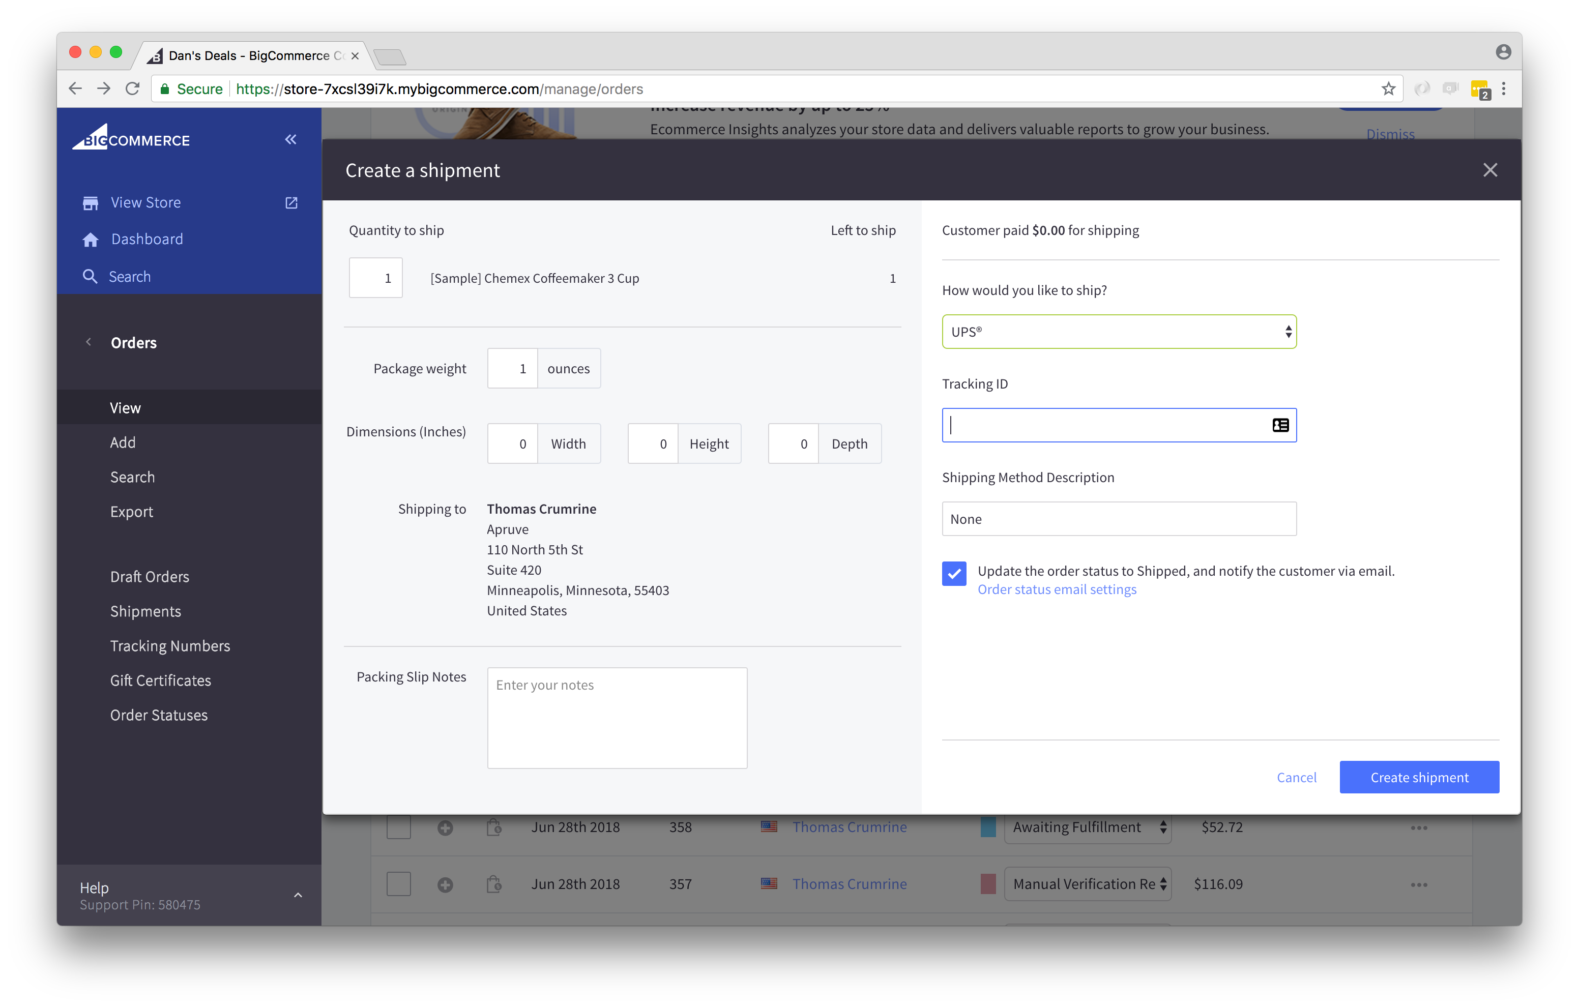Open Draft Orders menu item
The image size is (1579, 1007).
[x=150, y=577]
